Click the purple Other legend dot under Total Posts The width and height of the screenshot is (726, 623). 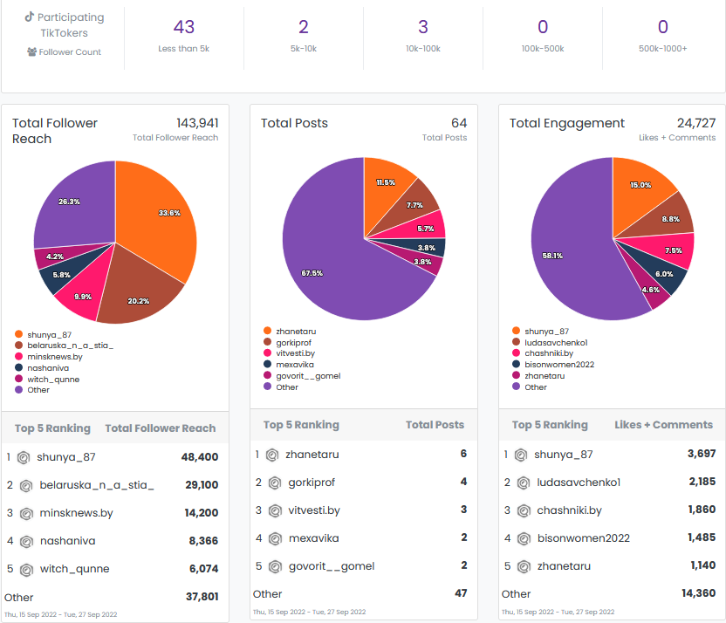(267, 387)
